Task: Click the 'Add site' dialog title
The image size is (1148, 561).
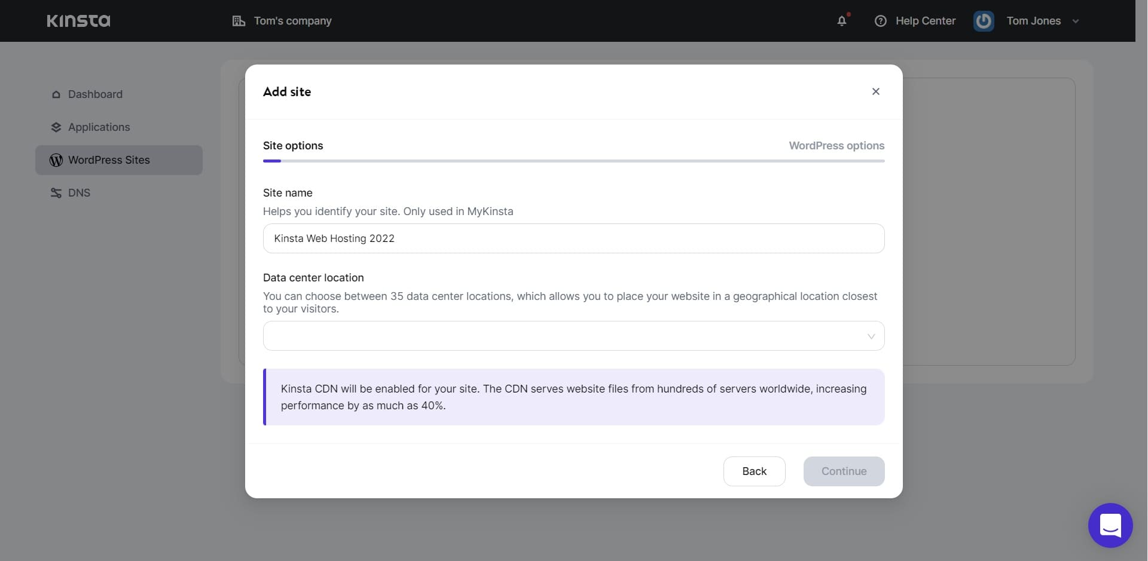Action: (x=287, y=92)
